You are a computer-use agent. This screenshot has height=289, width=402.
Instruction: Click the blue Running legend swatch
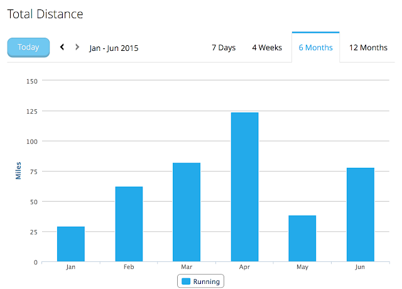[x=186, y=281]
